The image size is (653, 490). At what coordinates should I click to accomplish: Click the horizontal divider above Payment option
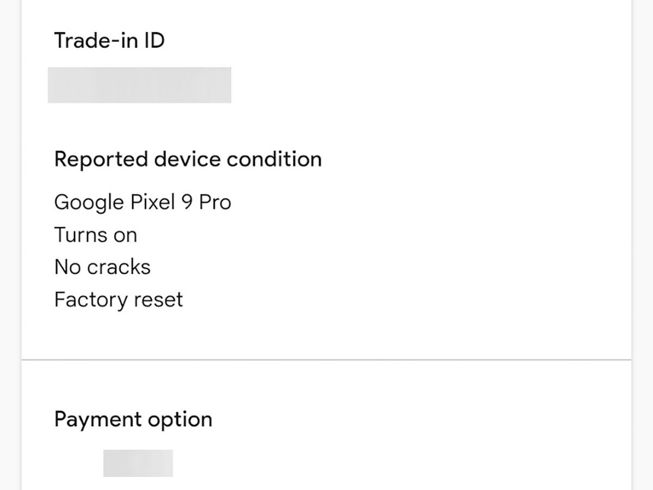pyautogui.click(x=326, y=360)
